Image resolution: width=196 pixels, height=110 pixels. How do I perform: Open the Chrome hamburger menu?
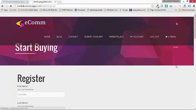[x=194, y=6]
